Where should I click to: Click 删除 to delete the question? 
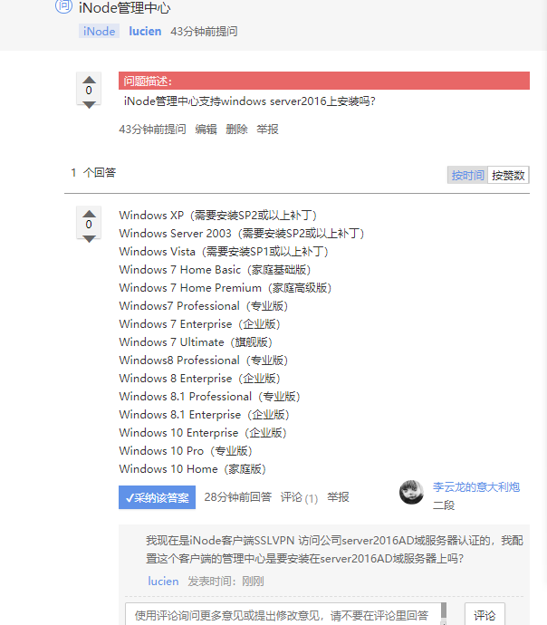coord(236,130)
